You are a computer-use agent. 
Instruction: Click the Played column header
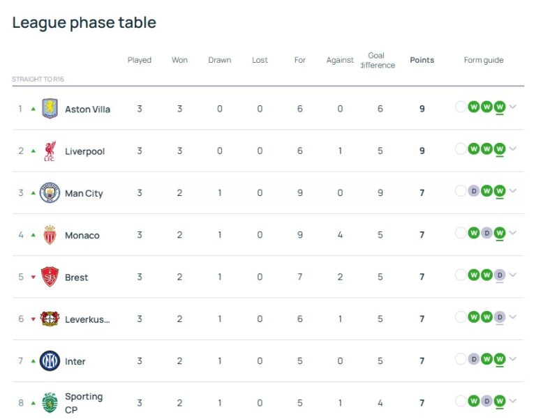[x=140, y=60]
